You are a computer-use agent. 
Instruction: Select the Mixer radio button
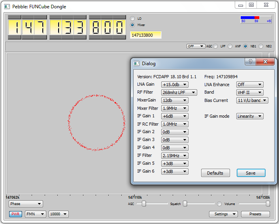click(x=132, y=25)
